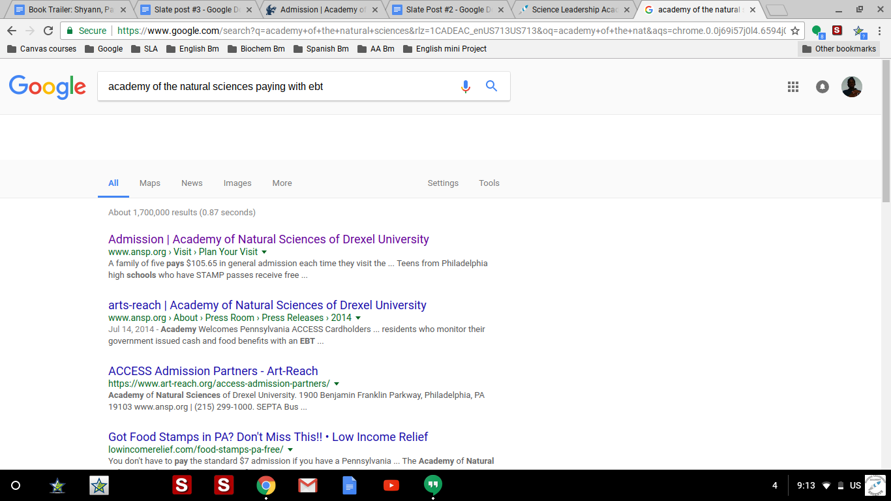Reload the page with refresh icon
891x501 pixels.
tap(48, 31)
